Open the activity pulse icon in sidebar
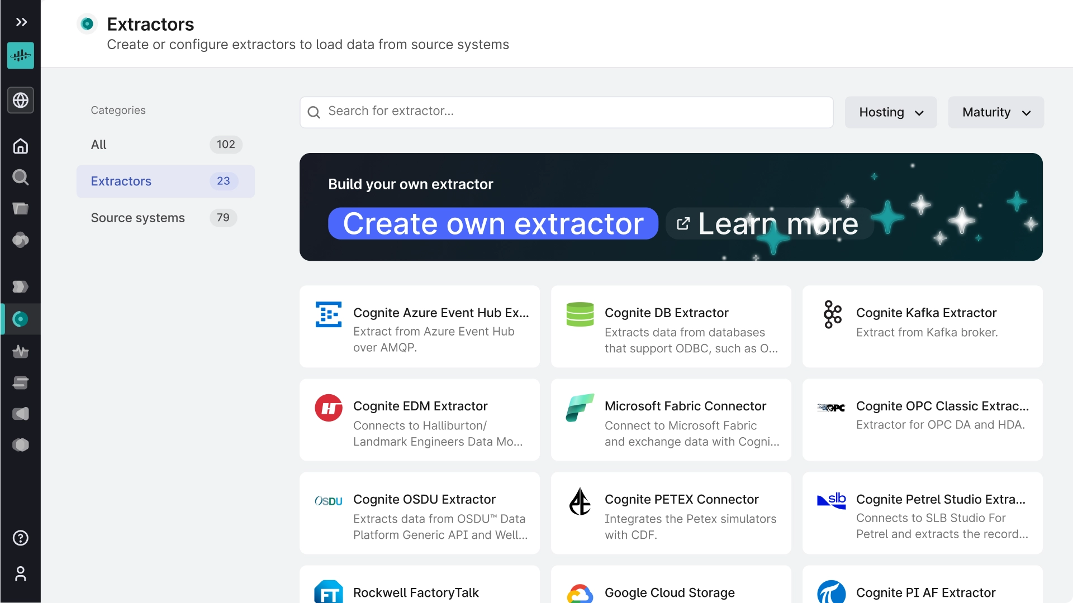The width and height of the screenshot is (1073, 603). (21, 351)
